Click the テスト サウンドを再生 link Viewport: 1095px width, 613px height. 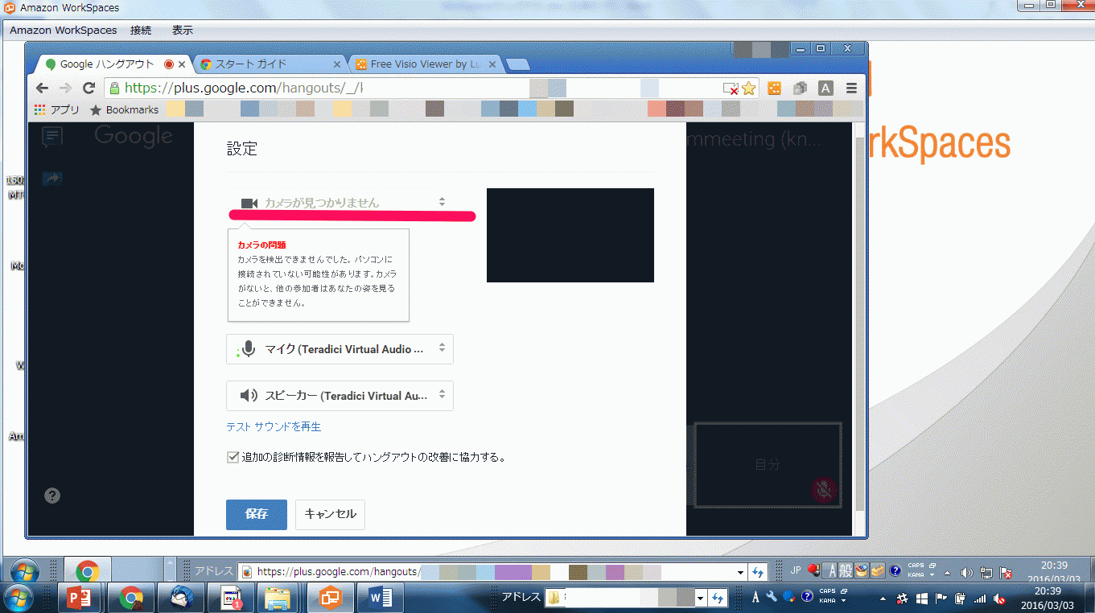coord(274,426)
